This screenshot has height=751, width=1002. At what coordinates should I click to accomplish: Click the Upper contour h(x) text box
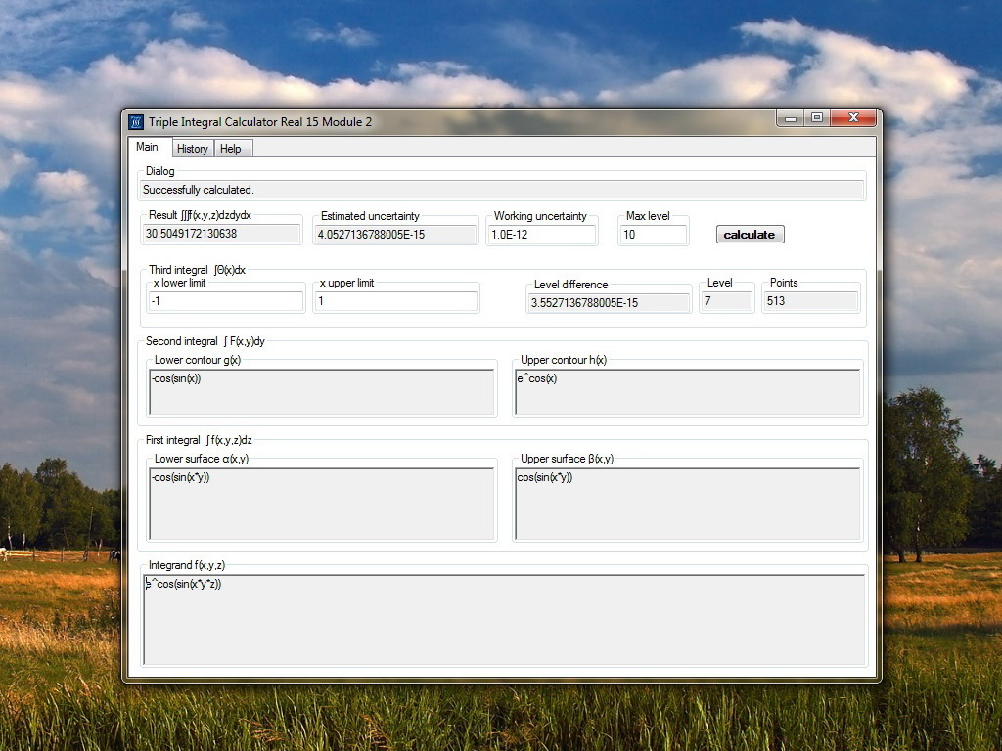(688, 392)
